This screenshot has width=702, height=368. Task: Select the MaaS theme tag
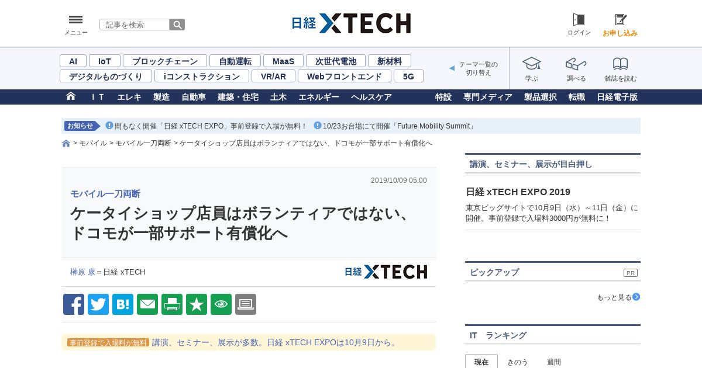click(284, 61)
